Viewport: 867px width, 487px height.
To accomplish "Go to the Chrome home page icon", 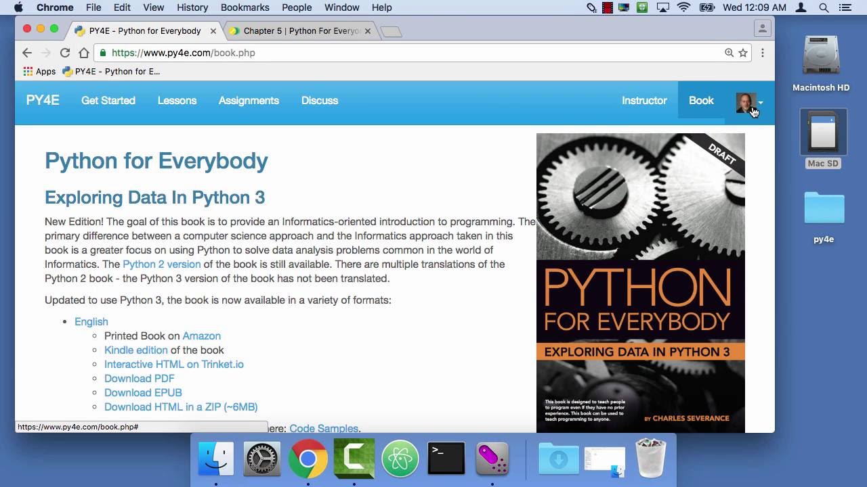I will (x=84, y=53).
